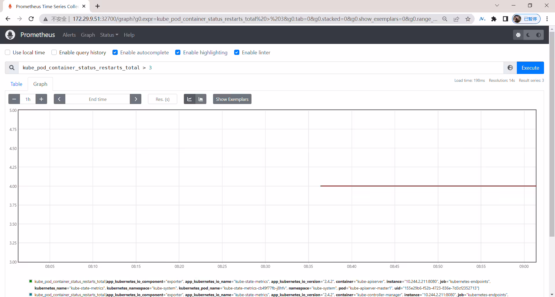Select kube-apiserver series legend entry

click(x=262, y=285)
